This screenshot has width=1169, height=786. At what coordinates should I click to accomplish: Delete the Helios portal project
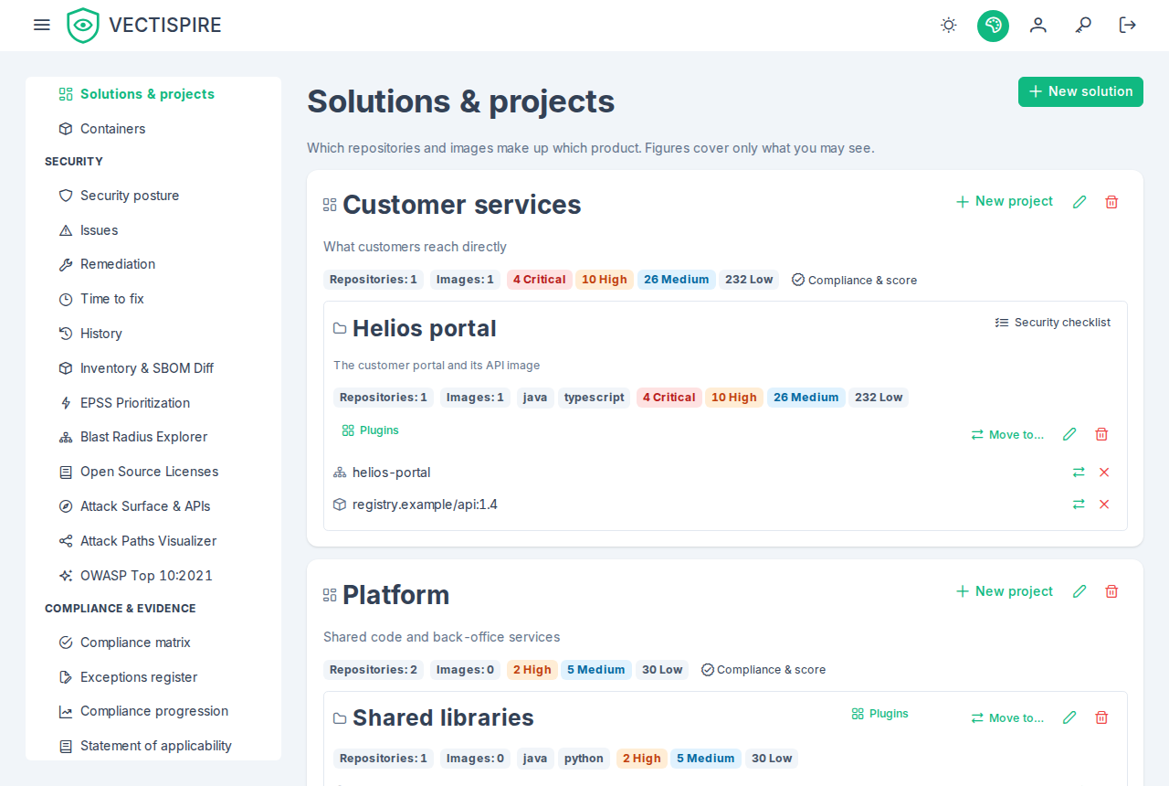coord(1101,434)
